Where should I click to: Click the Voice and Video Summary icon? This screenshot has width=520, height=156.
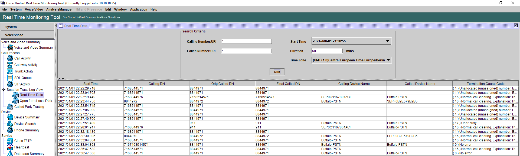pos(10,47)
